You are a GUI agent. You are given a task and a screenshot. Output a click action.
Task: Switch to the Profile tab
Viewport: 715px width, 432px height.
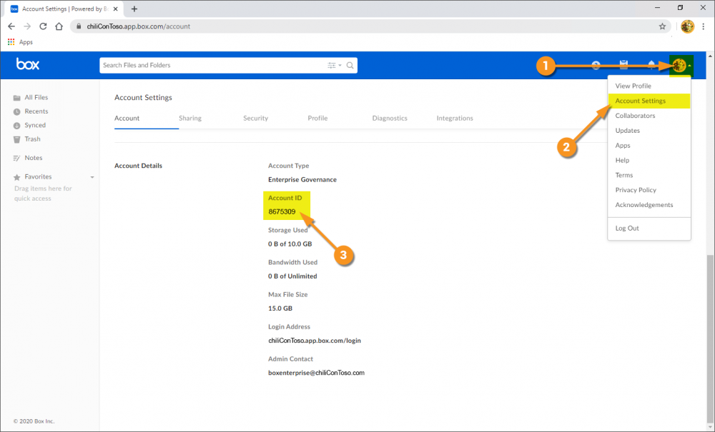317,119
